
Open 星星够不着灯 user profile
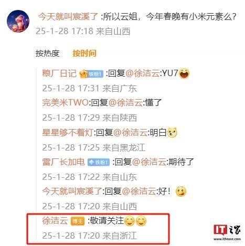click(68, 133)
